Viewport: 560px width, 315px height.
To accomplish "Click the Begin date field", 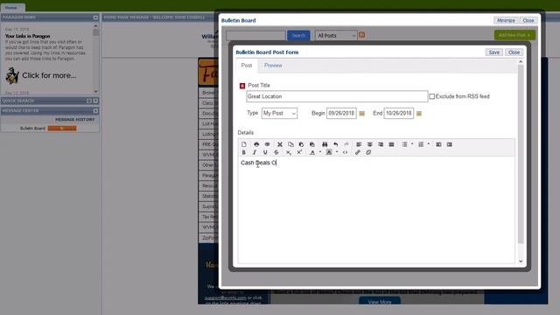I will (341, 113).
